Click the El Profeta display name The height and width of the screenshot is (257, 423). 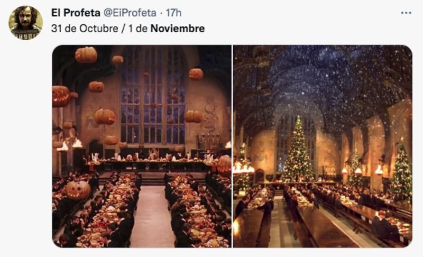(73, 12)
